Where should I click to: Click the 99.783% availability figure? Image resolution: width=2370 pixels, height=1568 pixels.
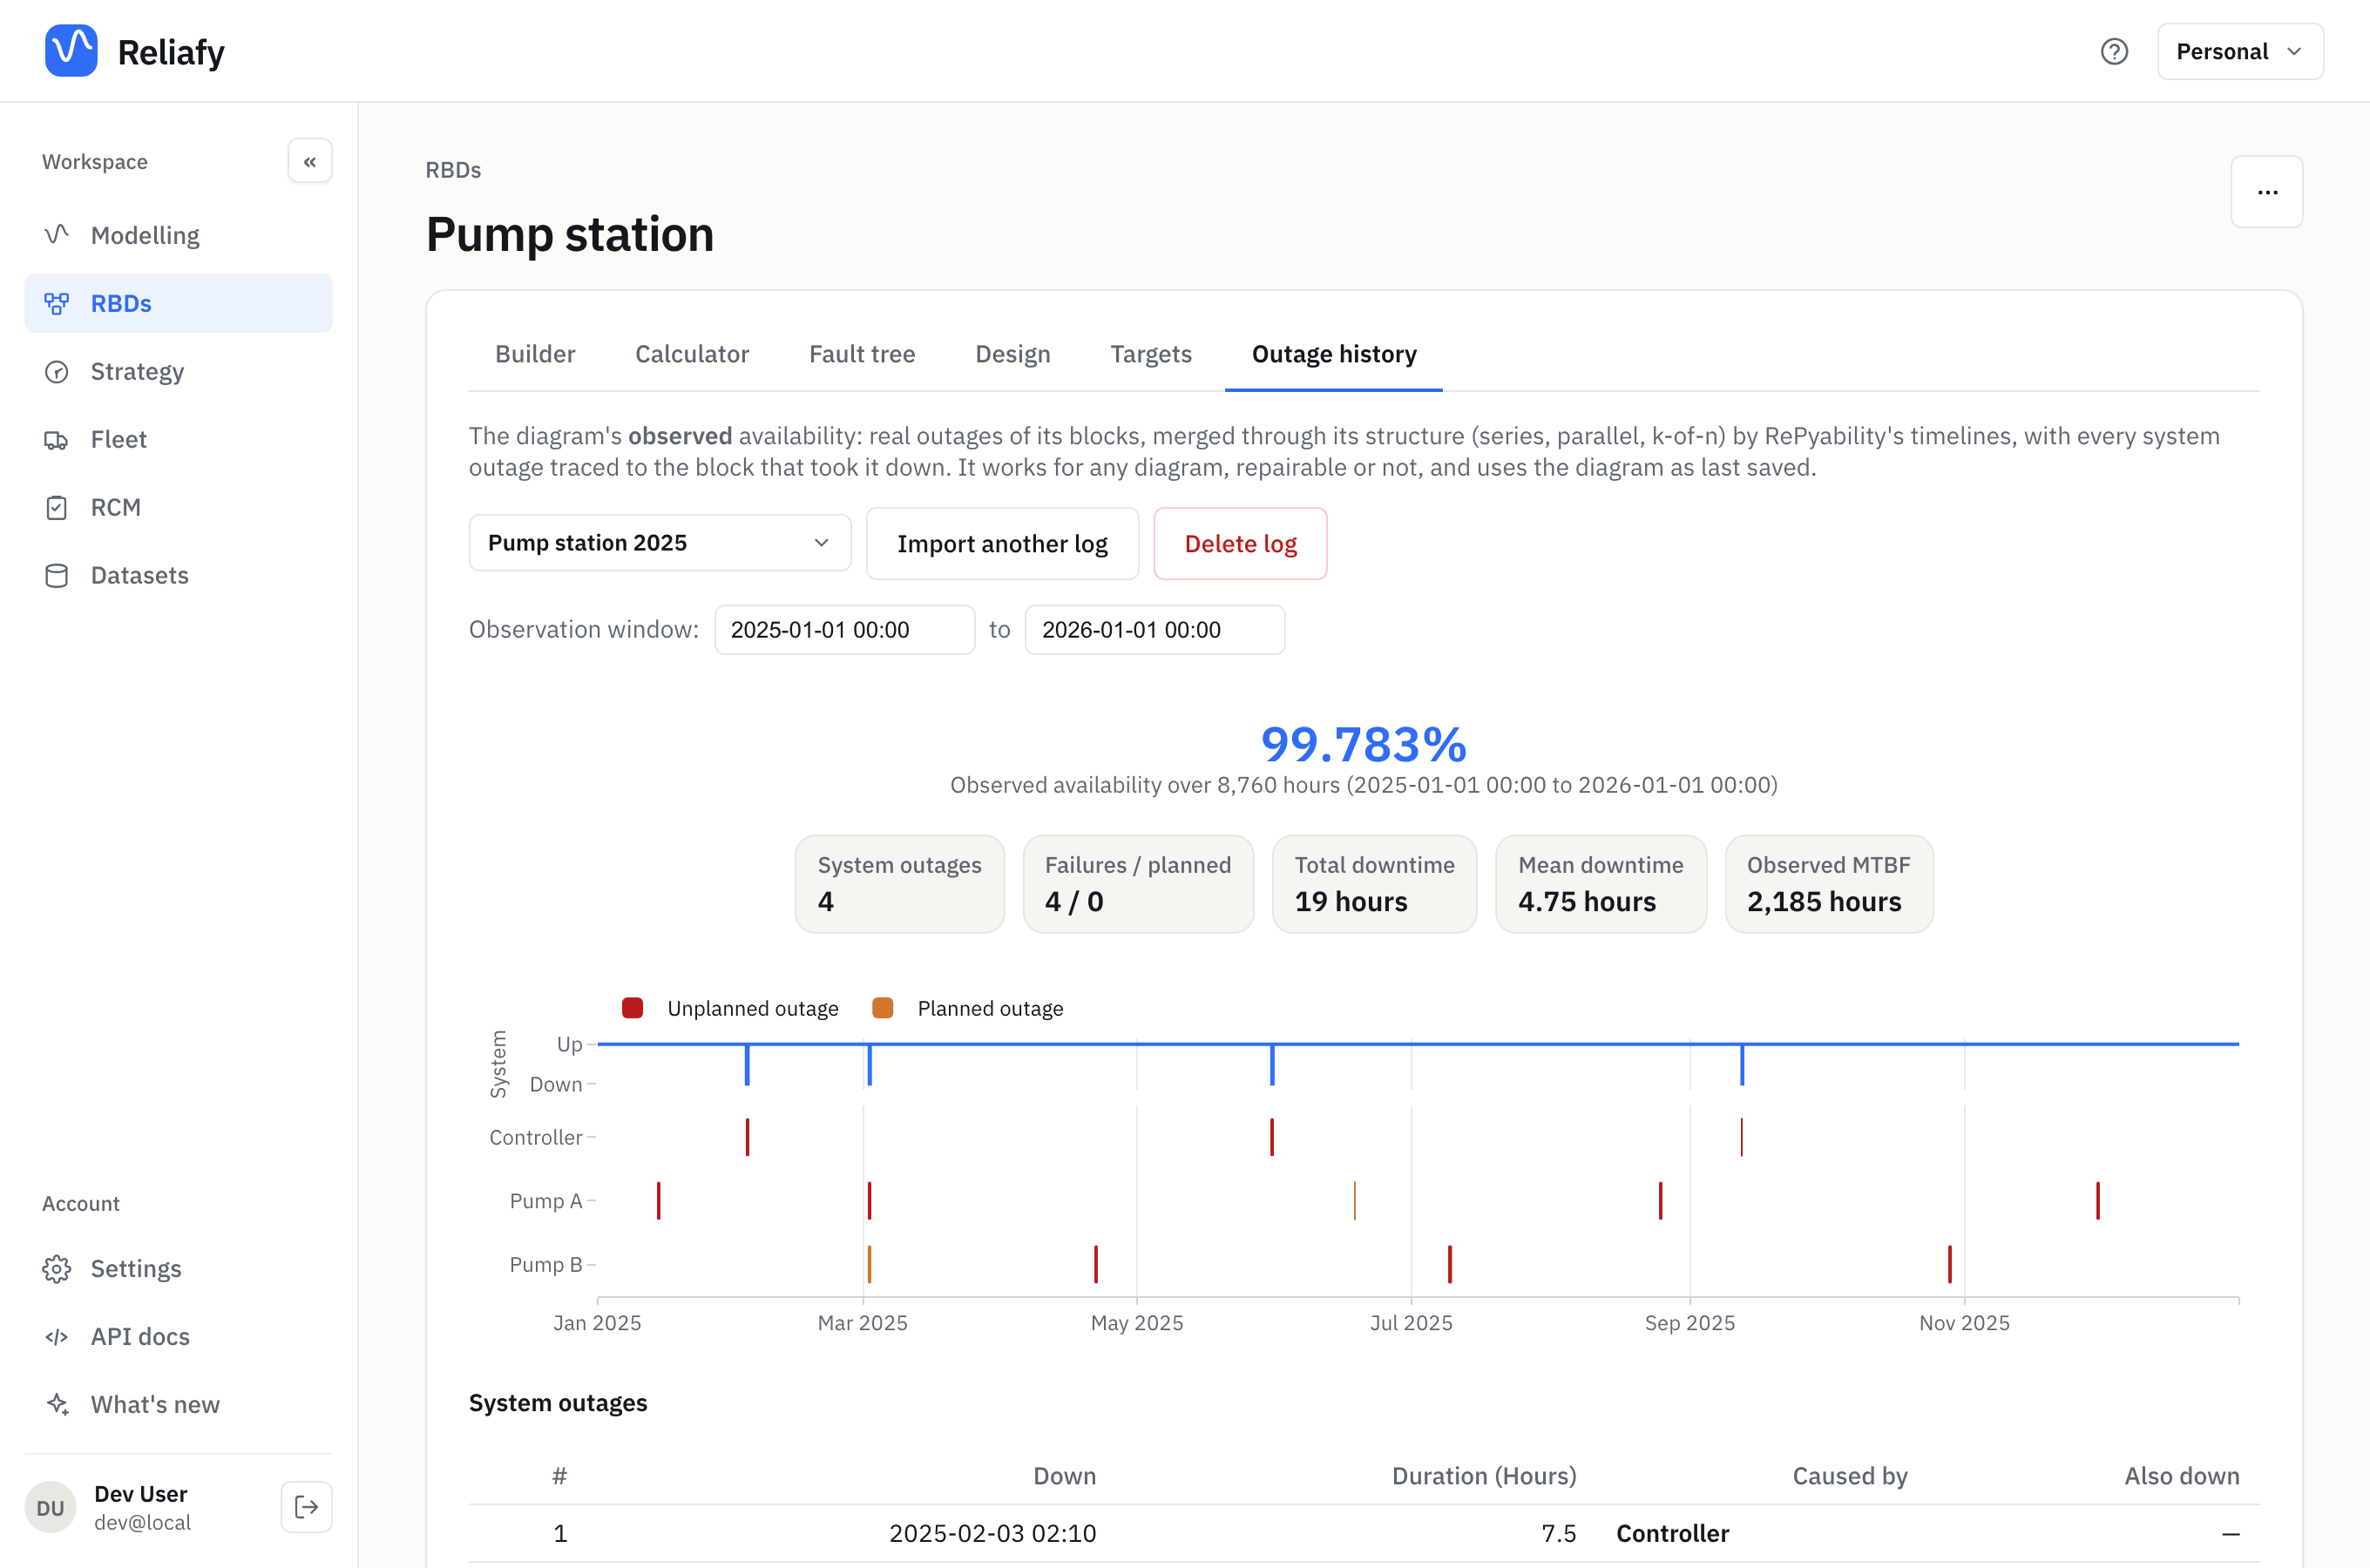pyautogui.click(x=1363, y=744)
